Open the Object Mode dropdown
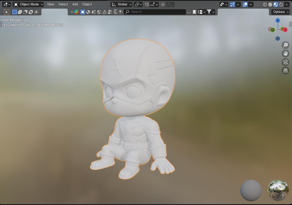292x205 pixels. (28, 4)
